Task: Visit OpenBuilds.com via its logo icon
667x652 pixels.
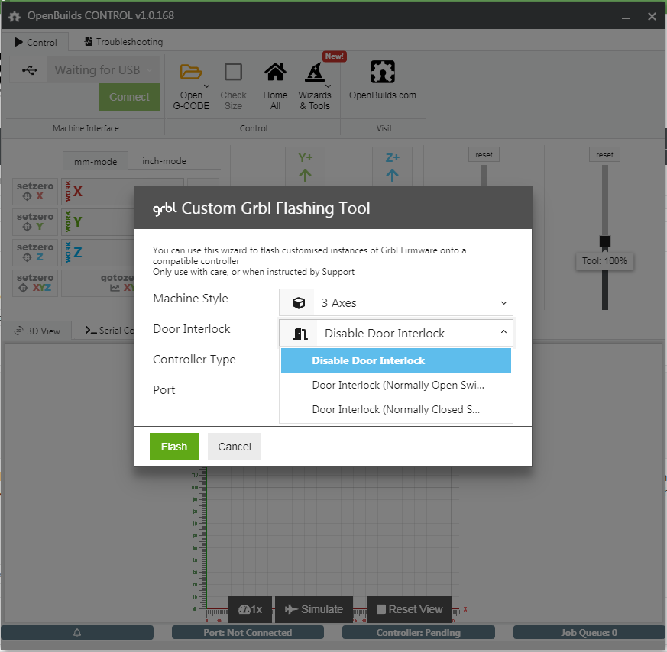Action: (382, 73)
